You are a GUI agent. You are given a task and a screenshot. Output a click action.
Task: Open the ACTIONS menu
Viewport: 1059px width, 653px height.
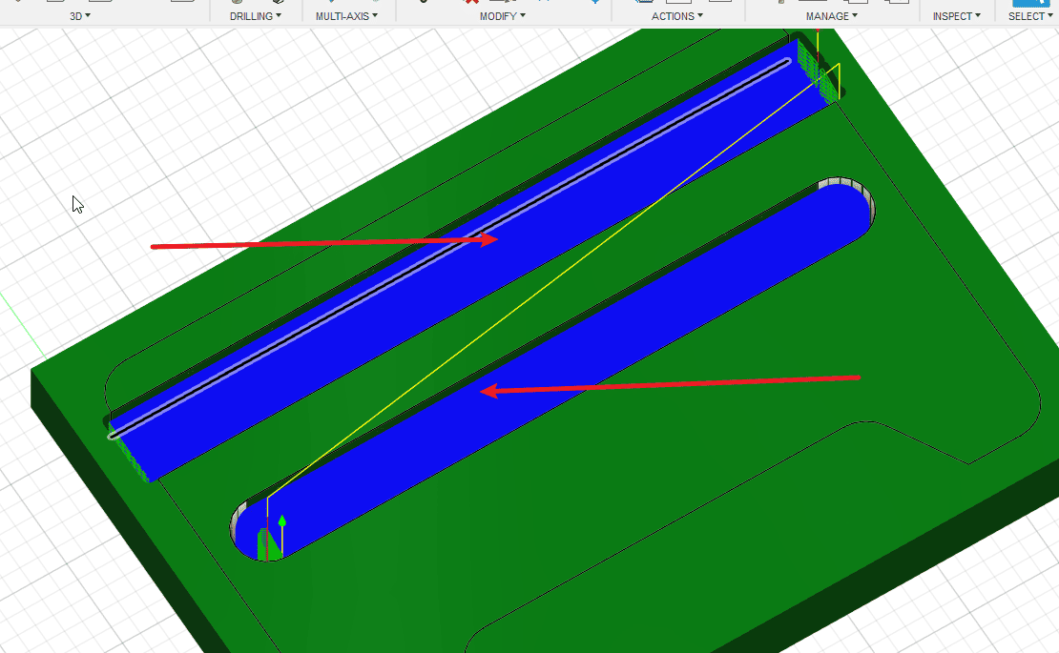pyautogui.click(x=676, y=16)
